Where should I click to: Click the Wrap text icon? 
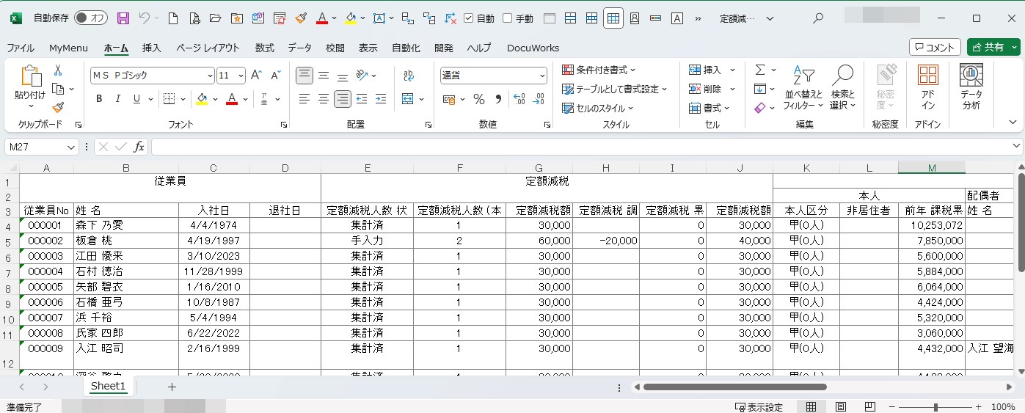tap(408, 76)
